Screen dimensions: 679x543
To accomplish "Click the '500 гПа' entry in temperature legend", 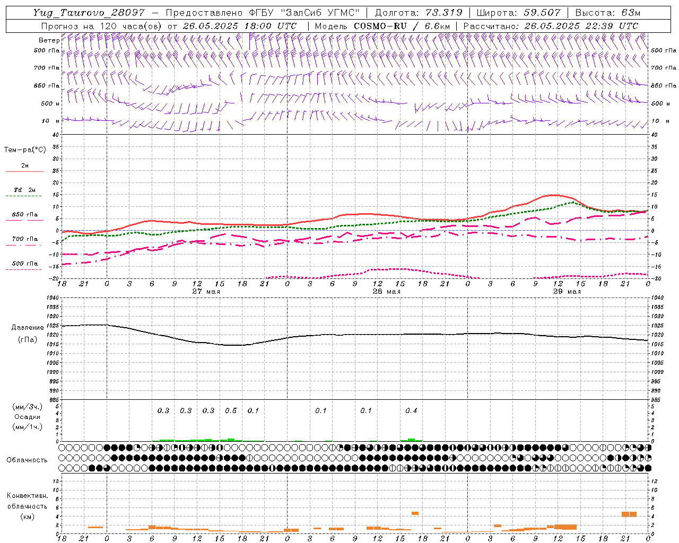I will click(x=25, y=264).
